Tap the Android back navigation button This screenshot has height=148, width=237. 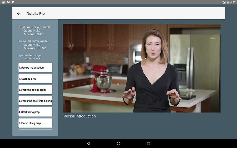pyautogui.click(x=88, y=144)
